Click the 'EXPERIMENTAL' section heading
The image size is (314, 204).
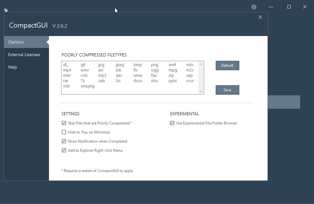click(x=184, y=114)
